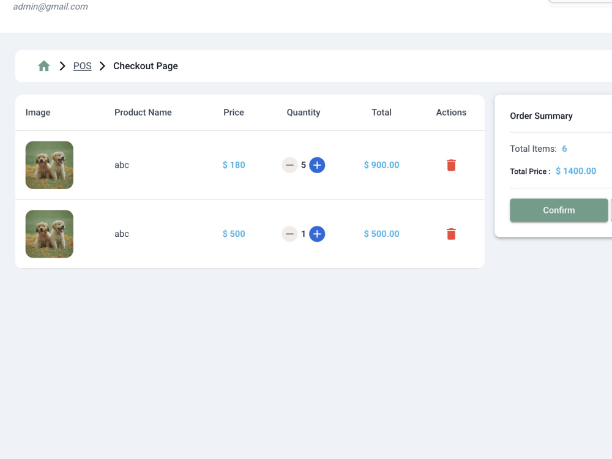Select the $ 900.00 total cell
Viewport: 612px width, 459px height.
coord(381,165)
